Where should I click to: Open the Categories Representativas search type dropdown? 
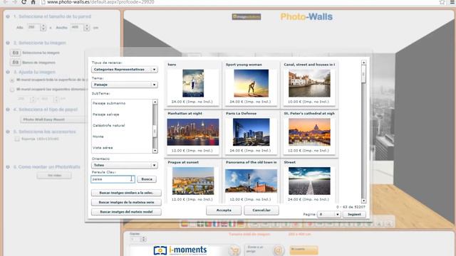click(125, 70)
